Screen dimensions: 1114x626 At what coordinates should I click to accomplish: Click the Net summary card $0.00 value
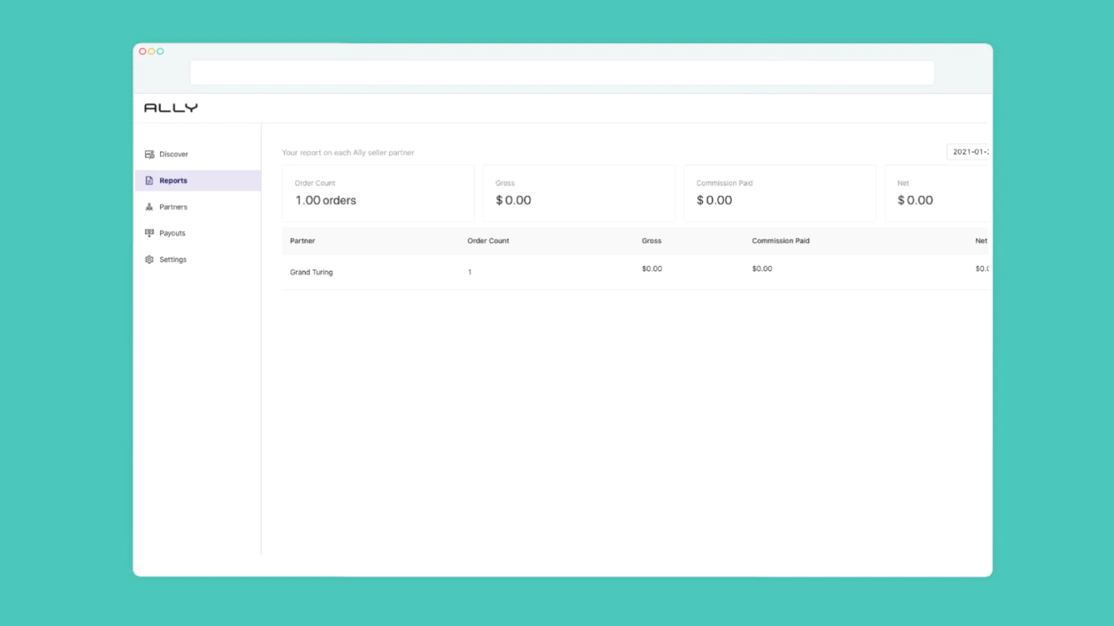(915, 200)
